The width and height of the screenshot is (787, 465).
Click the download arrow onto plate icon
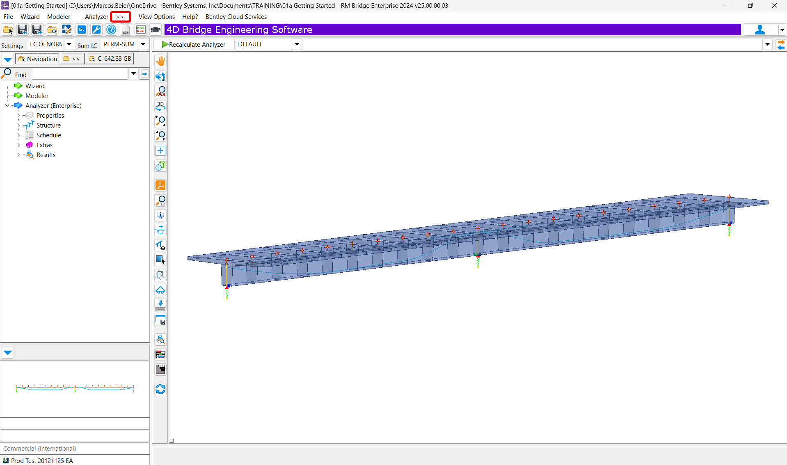[160, 305]
